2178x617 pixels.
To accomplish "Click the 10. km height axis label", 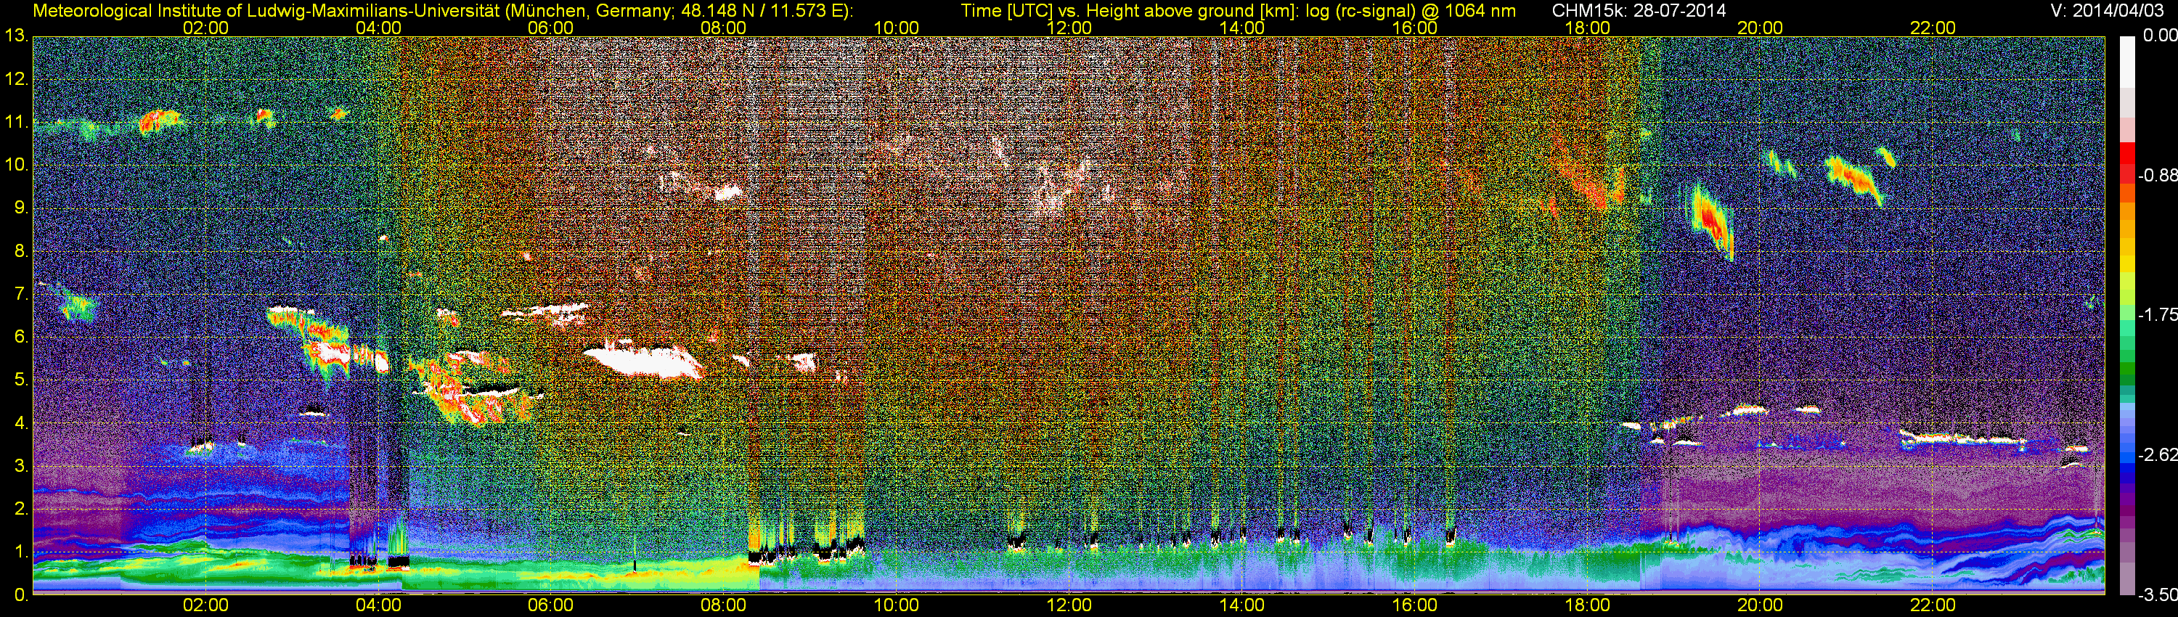I will click(x=15, y=165).
